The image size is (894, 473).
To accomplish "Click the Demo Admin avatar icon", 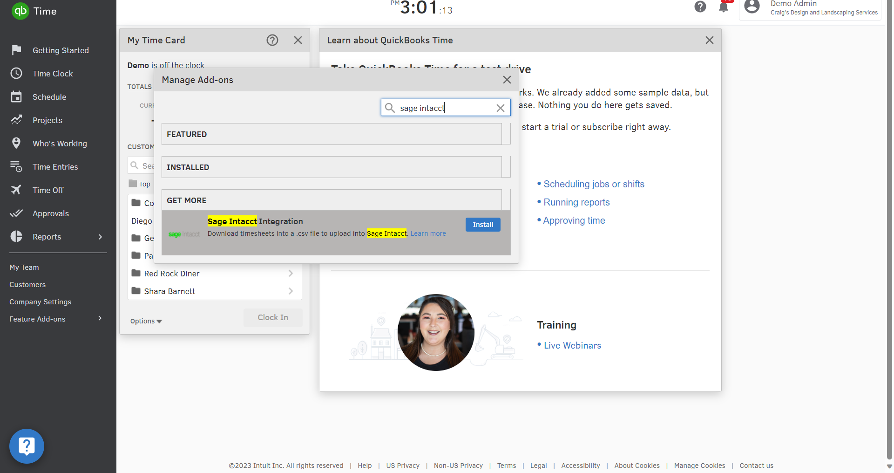I will 752,7.
